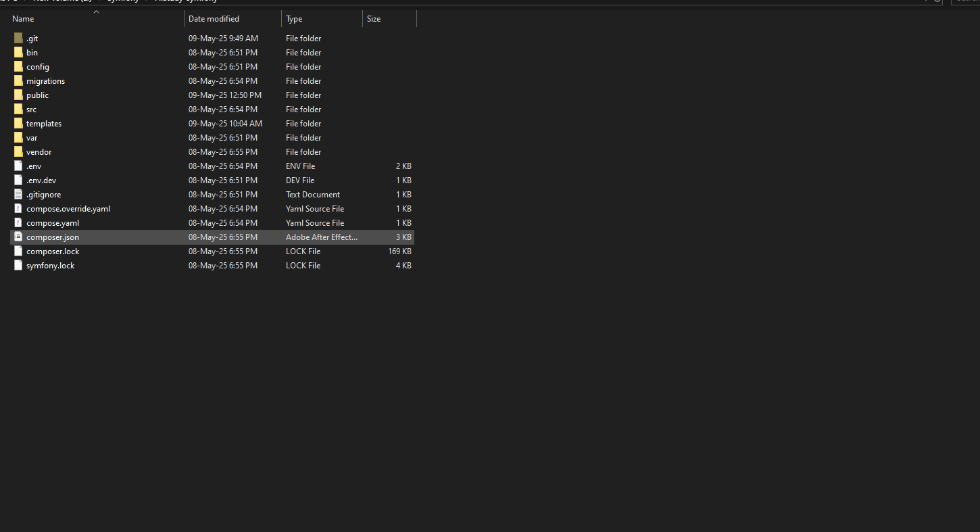This screenshot has width=980, height=532.
Task: Click the composer.json file icon
Action: coord(18,237)
